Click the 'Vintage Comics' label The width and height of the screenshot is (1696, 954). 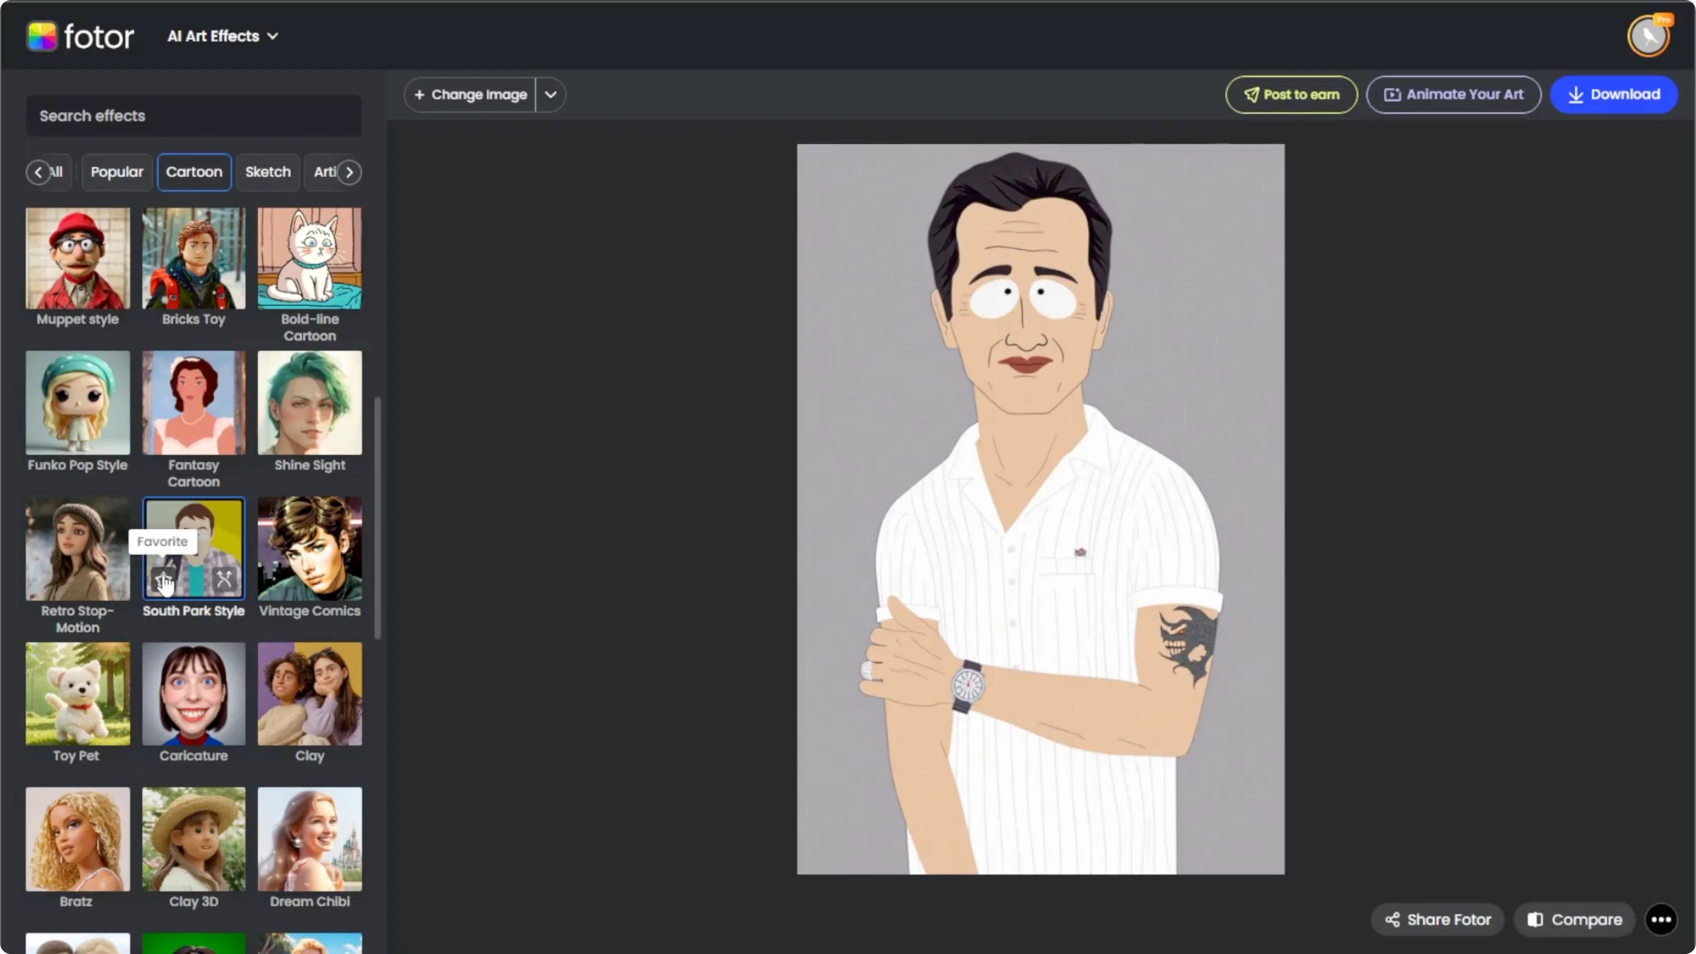(309, 611)
